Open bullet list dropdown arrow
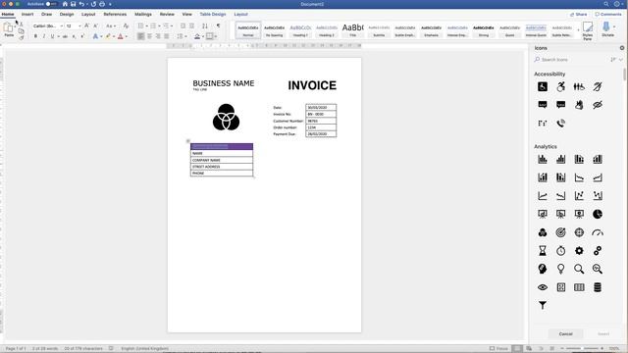Screen dimensions: 628x353 pos(146,26)
